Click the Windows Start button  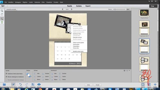point(3,89)
